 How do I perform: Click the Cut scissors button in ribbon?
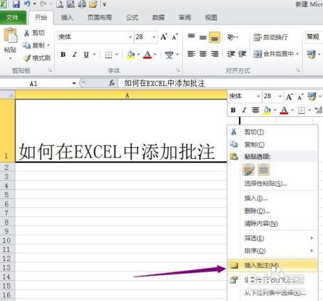[34, 33]
